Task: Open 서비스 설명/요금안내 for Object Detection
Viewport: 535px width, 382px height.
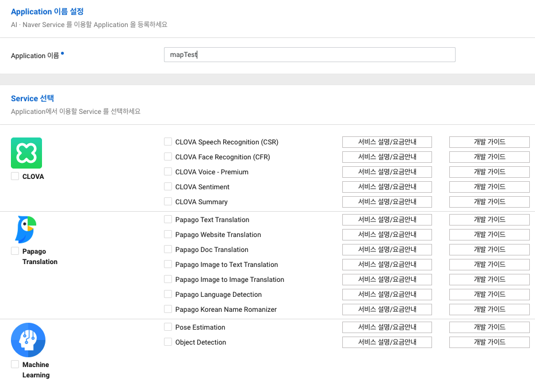Action: [x=387, y=342]
